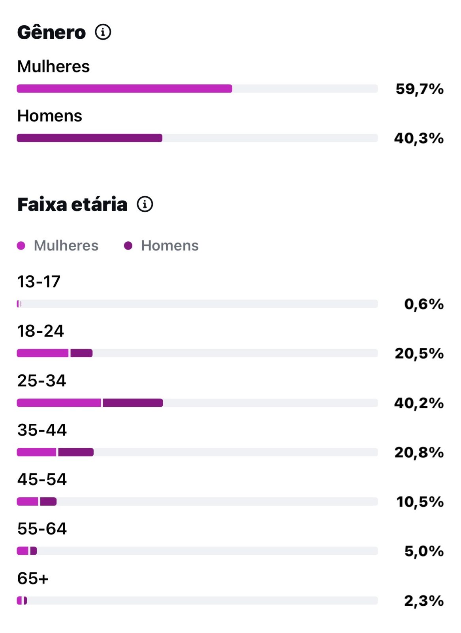Tap the 65+ age bar
Screen dimensions: 461x633
[197, 601]
